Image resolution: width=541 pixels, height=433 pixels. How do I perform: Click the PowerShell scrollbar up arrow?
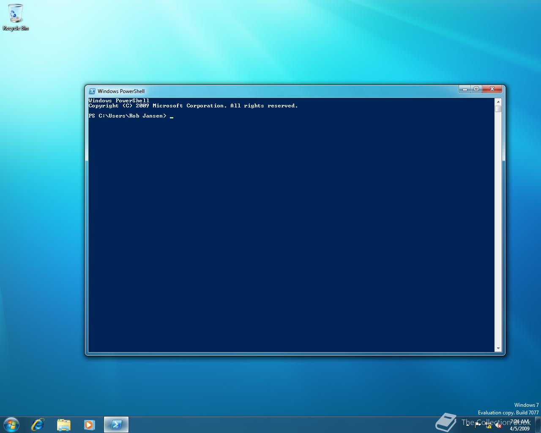point(498,101)
